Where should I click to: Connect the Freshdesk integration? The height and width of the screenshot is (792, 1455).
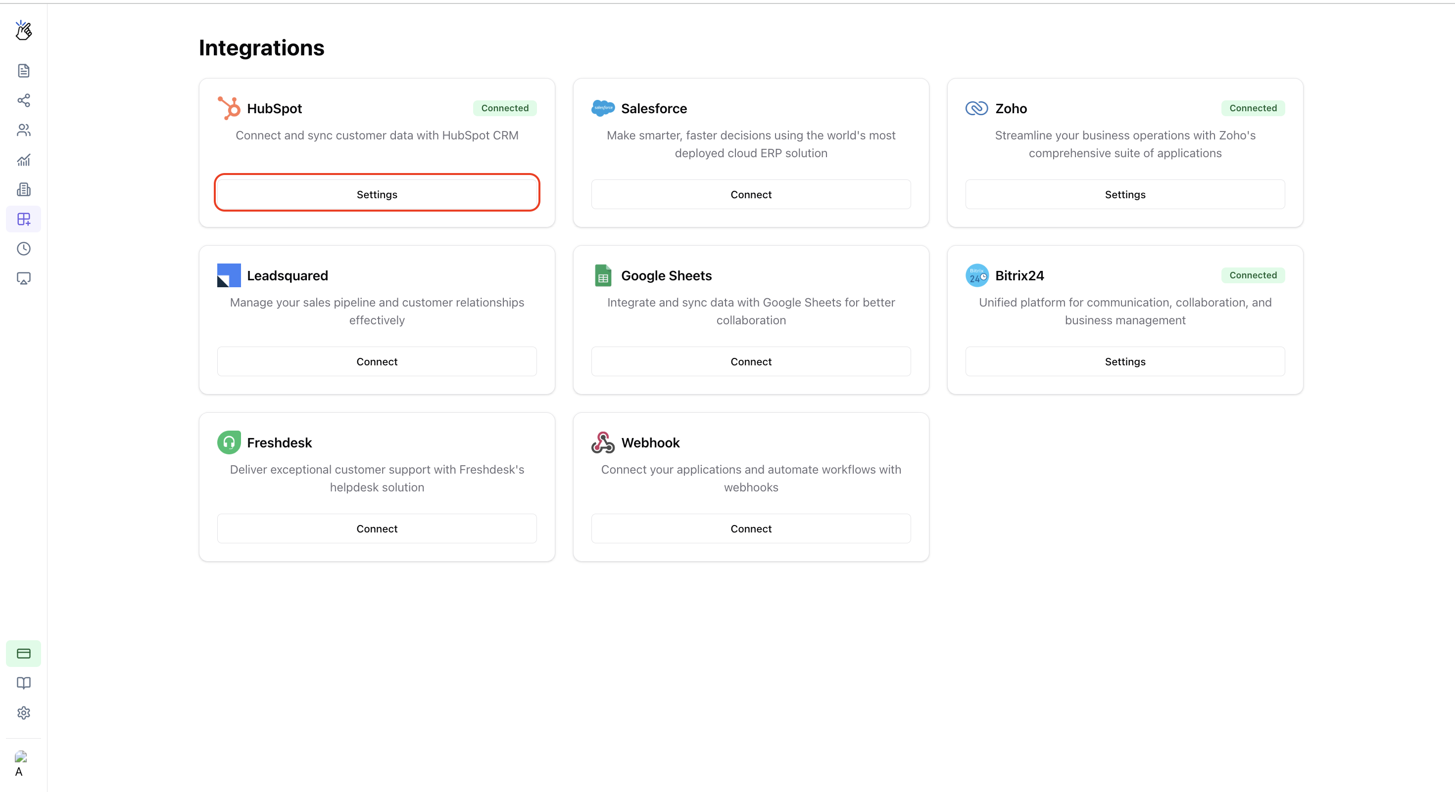click(x=377, y=528)
